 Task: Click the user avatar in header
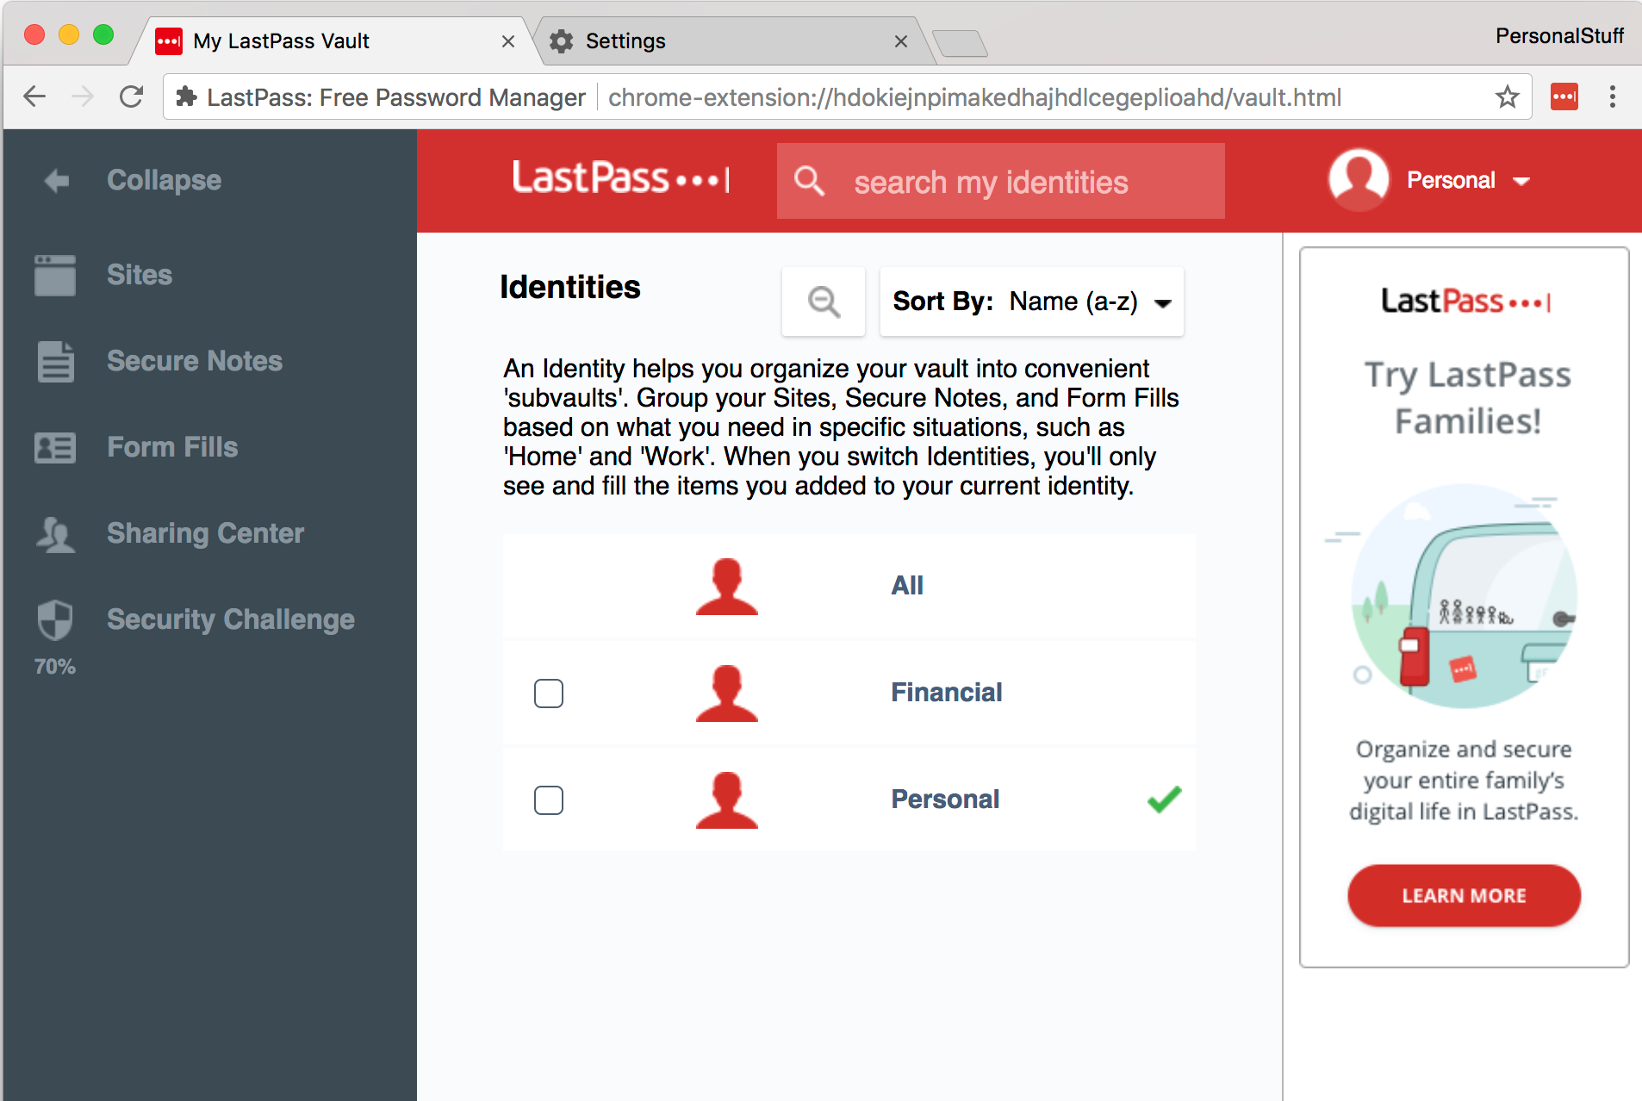tap(1359, 180)
